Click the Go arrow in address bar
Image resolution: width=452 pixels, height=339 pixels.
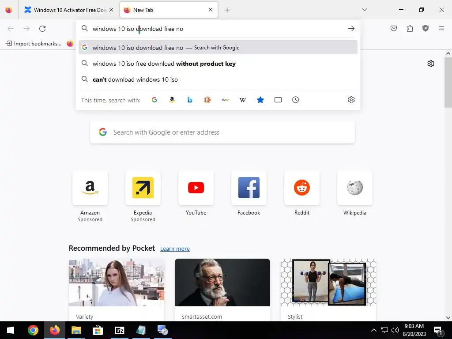(351, 29)
